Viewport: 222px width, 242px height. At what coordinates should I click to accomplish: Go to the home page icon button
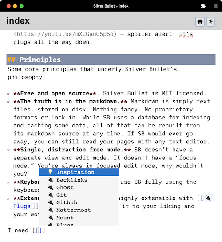pyautogui.click(x=200, y=22)
